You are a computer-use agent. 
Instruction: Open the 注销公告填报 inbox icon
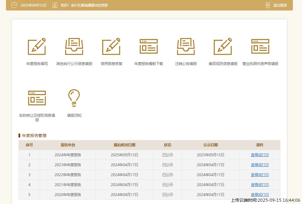186,46
